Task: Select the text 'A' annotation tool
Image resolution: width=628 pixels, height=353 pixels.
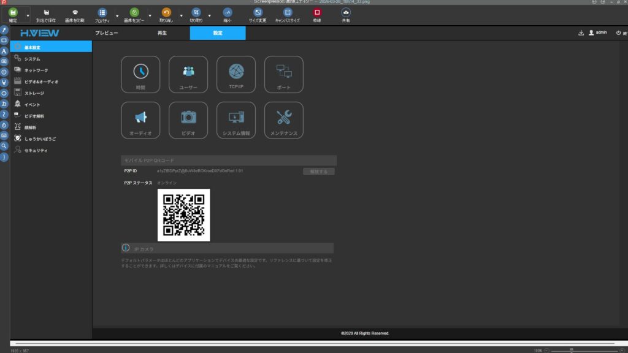Action: [x=4, y=51]
